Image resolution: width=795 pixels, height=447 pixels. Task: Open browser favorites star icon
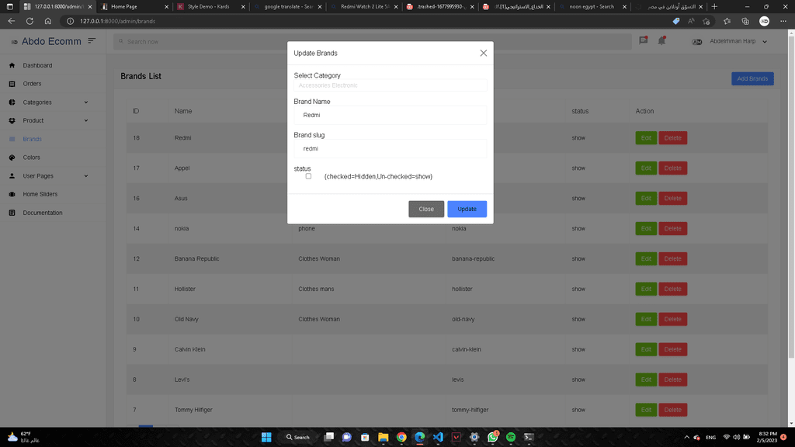727,21
